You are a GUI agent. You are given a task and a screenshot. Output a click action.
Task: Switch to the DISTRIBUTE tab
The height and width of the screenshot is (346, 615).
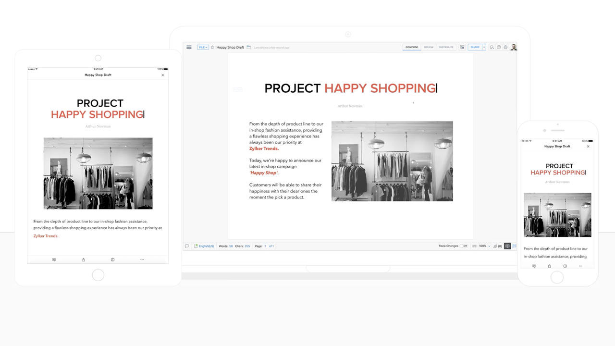click(446, 47)
